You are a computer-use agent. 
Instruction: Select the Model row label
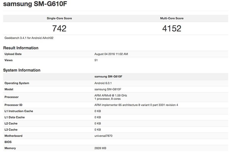click(x=9, y=89)
